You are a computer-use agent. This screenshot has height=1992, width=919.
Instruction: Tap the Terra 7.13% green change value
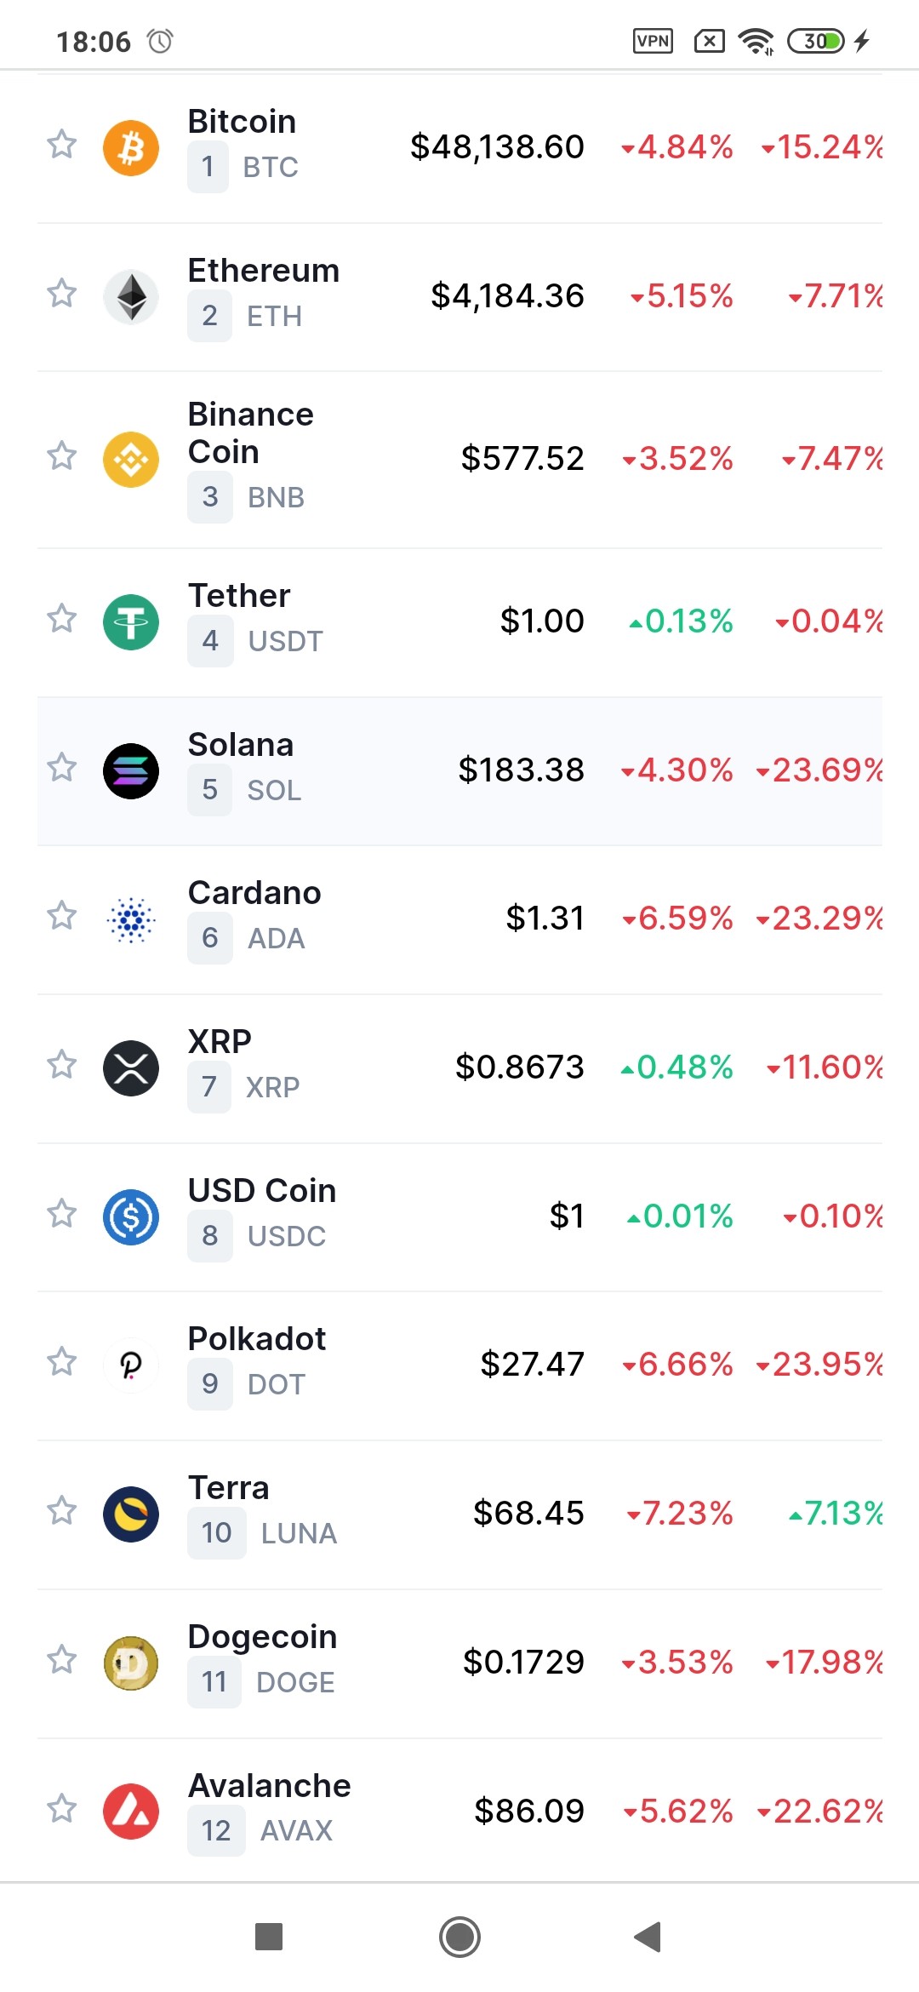(835, 1513)
